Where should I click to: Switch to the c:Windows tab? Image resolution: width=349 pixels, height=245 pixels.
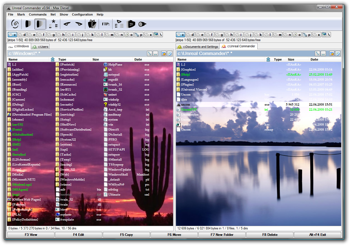[19, 46]
